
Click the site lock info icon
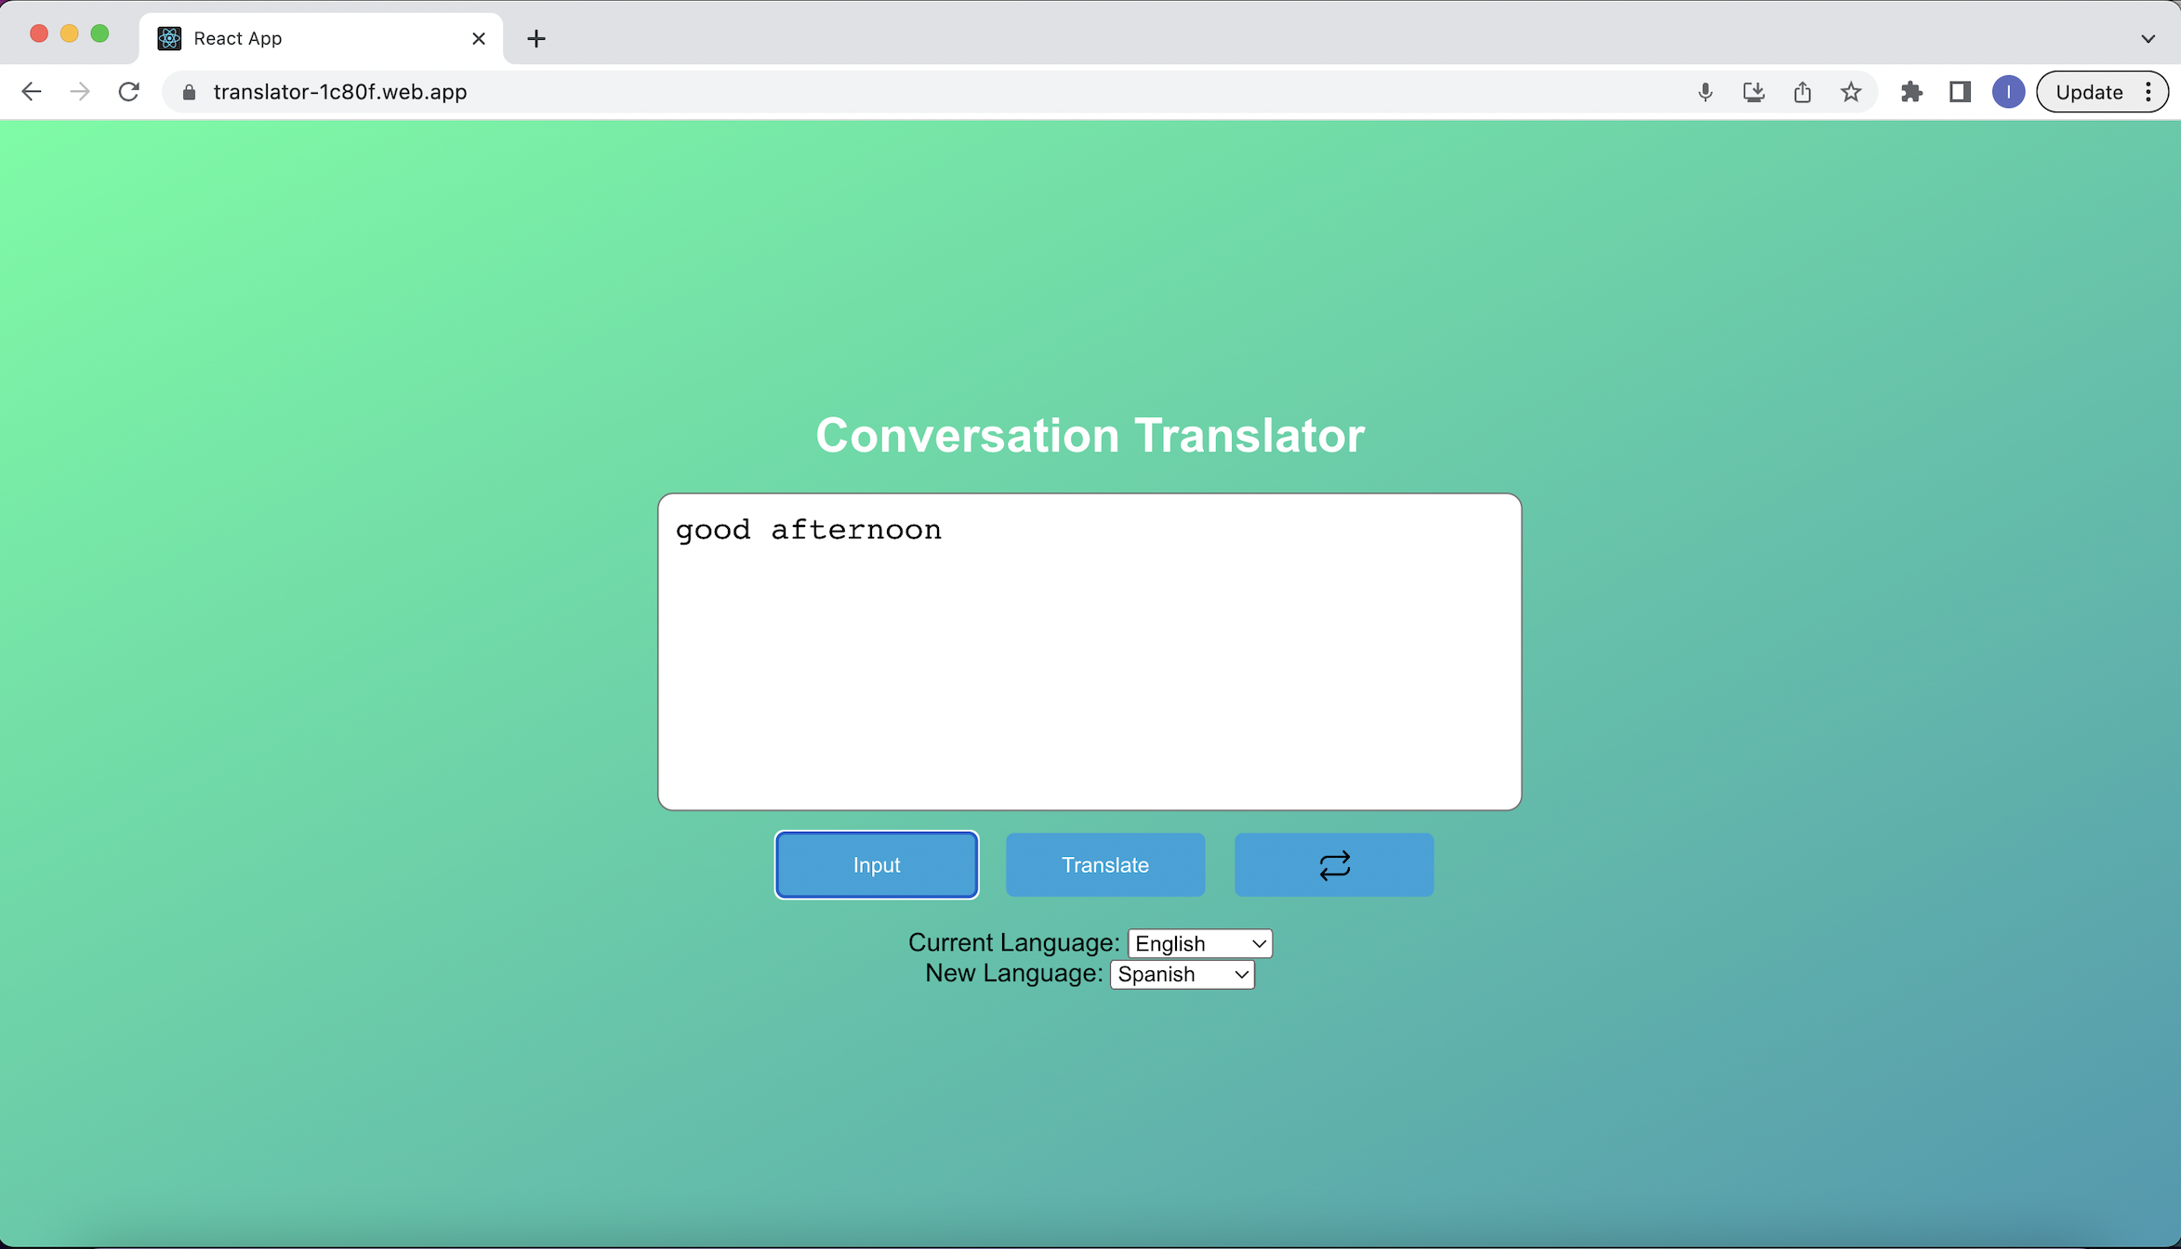click(x=189, y=92)
